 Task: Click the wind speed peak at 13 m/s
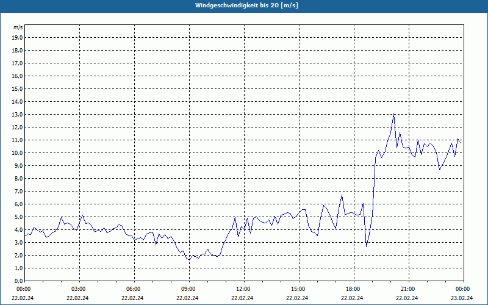(393, 114)
